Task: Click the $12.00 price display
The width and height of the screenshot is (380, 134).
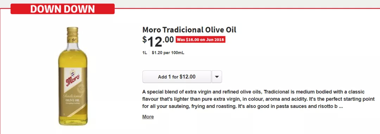Action: tap(158, 41)
